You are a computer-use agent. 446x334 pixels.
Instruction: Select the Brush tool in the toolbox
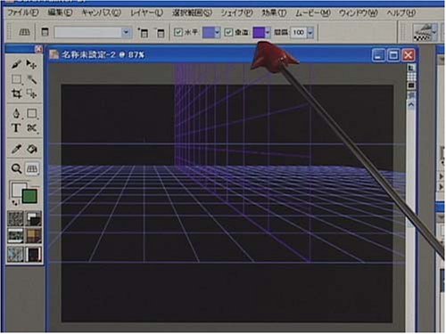tap(16, 64)
